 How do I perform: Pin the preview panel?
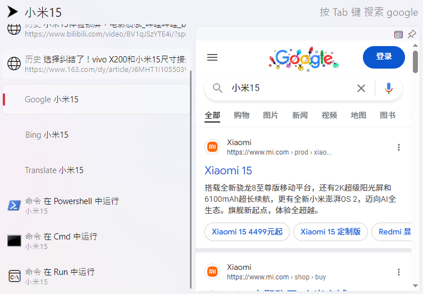pos(412,34)
